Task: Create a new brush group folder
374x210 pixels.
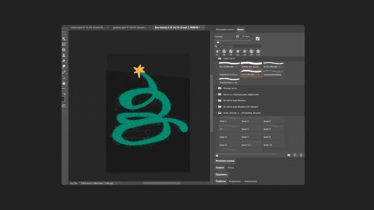Action: (289, 155)
